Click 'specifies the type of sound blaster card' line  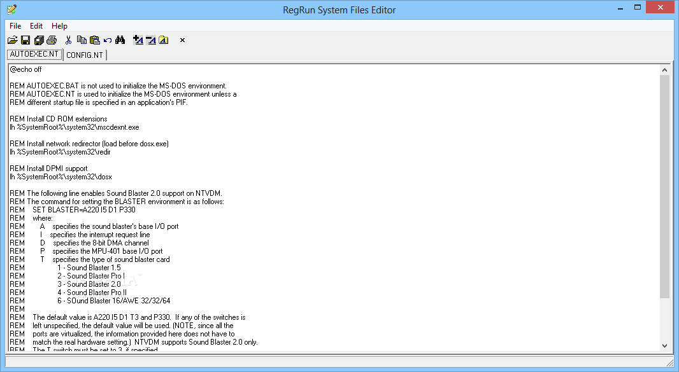pos(111,259)
